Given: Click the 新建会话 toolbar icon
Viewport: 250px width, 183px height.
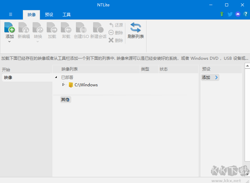Looking at the screenshot, I should 98,28.
